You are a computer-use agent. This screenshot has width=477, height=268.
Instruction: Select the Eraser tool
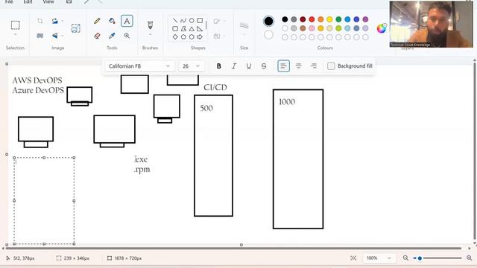(97, 36)
